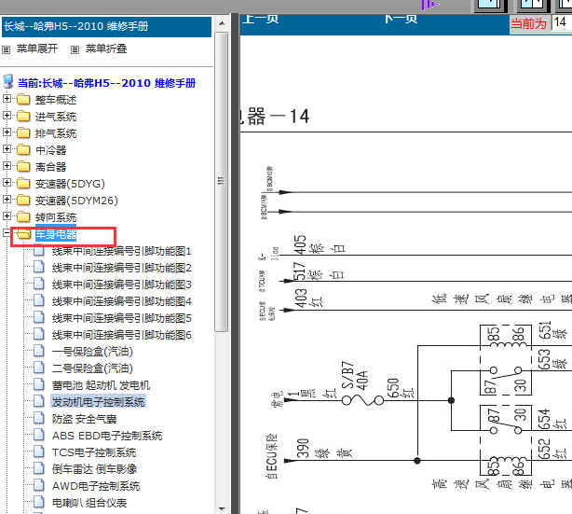Expand the 变速器(5DYM26) folder node

pyautogui.click(x=7, y=200)
